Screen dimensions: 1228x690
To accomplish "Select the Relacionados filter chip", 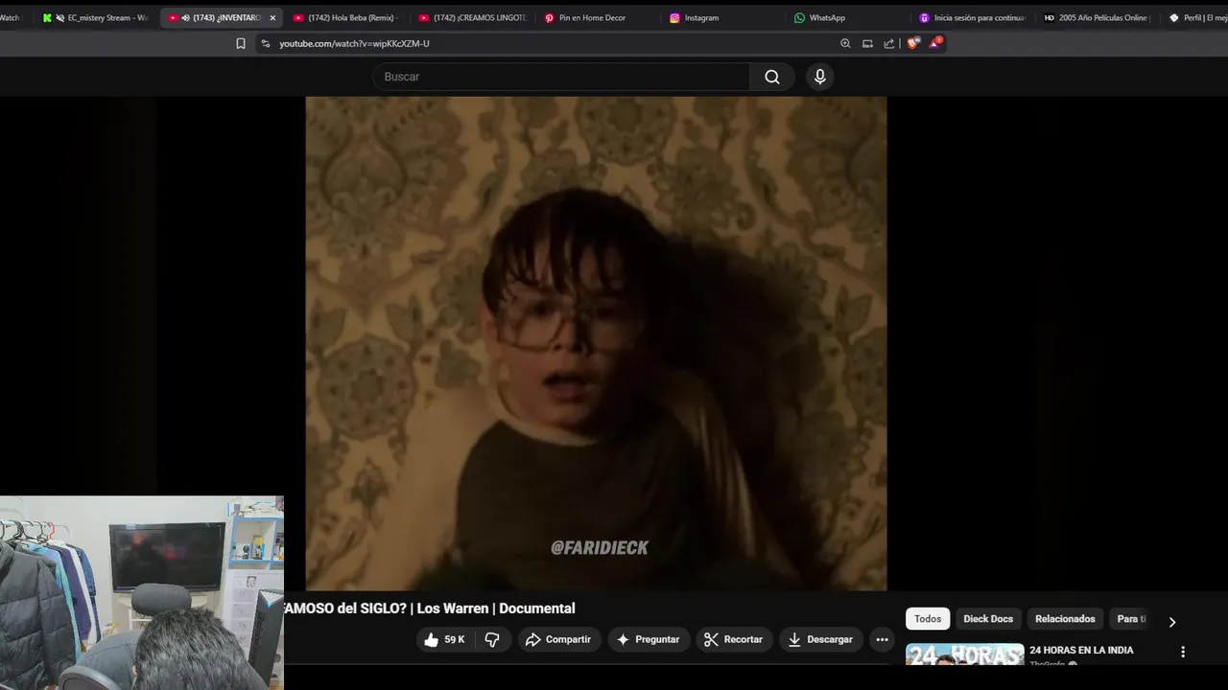I will [x=1065, y=619].
